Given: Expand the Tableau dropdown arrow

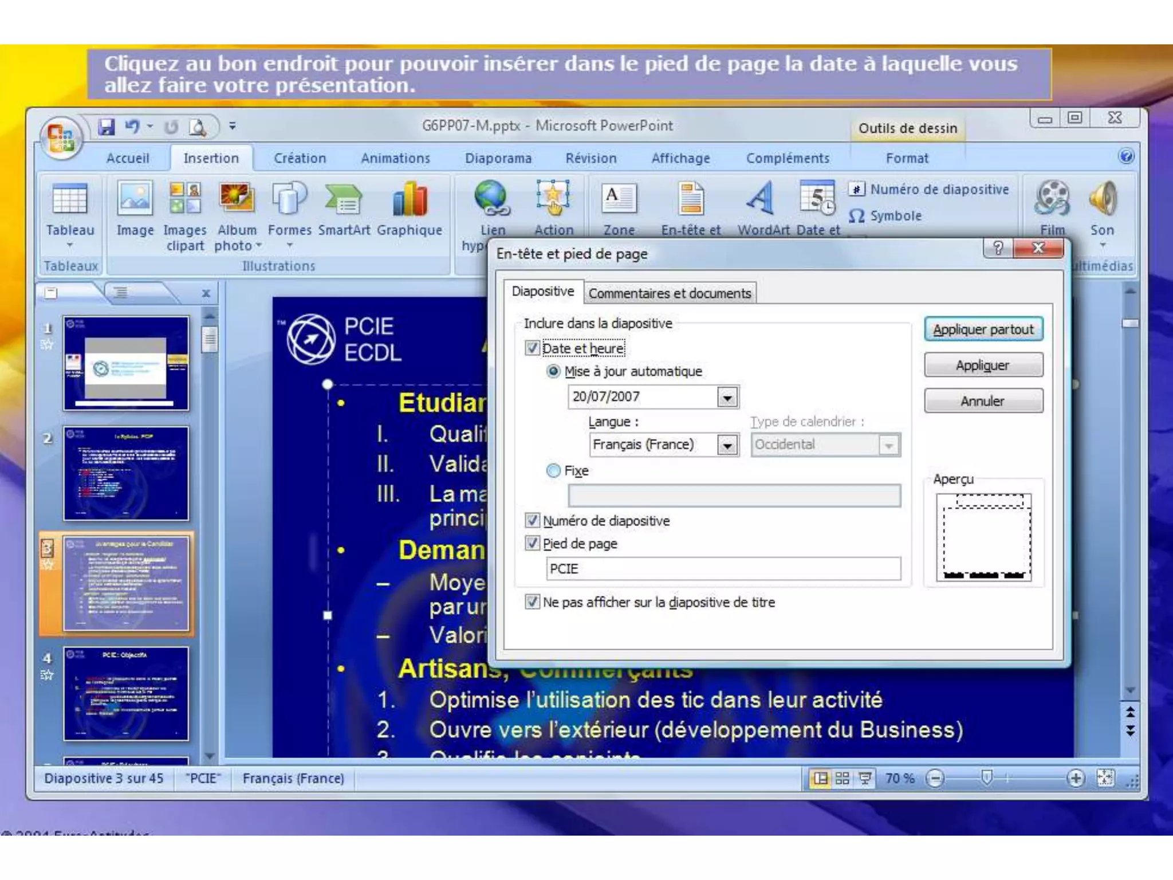Looking at the screenshot, I should tap(70, 246).
